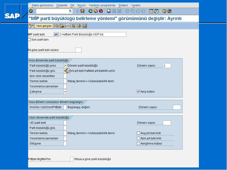Enable 'Azm.prt.bykl.kntr.' checkbox
This screenshot has height=170, width=227.
click(138, 138)
